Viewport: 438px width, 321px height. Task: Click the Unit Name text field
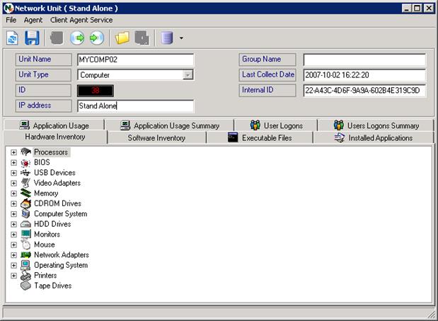click(x=135, y=60)
